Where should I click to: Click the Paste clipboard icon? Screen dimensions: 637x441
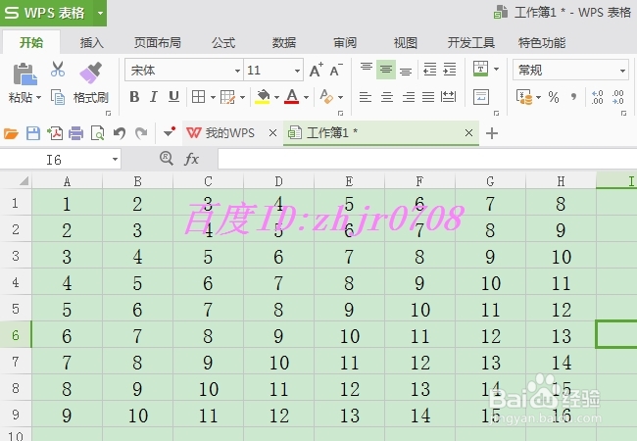click(x=24, y=73)
